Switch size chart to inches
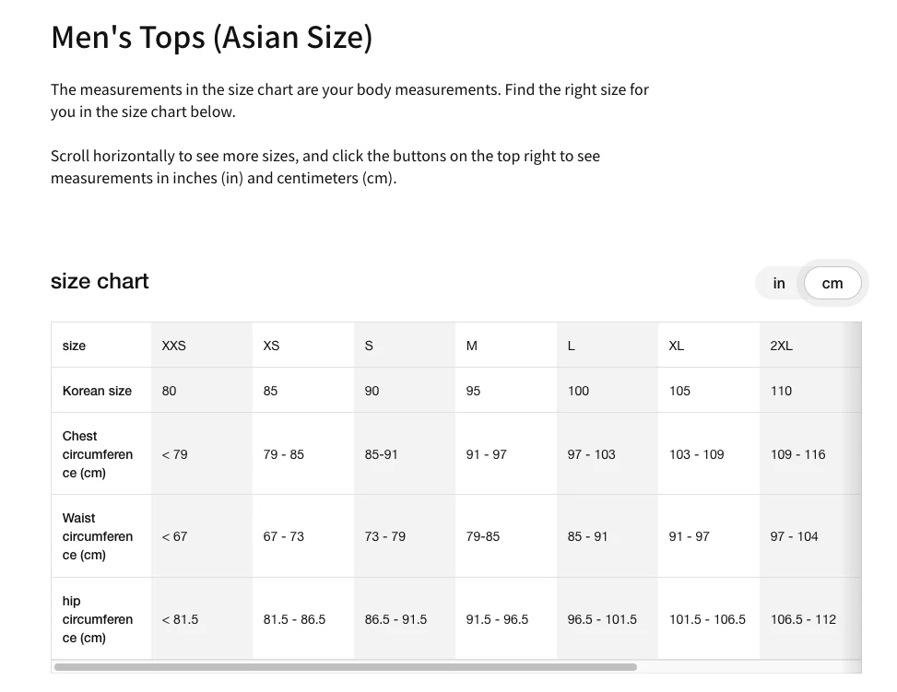The image size is (897, 692). coord(779,283)
